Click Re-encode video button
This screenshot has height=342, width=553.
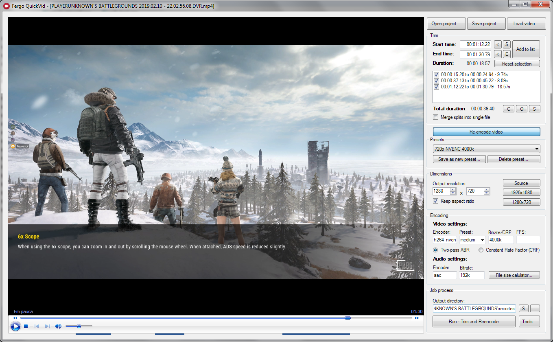pyautogui.click(x=486, y=132)
